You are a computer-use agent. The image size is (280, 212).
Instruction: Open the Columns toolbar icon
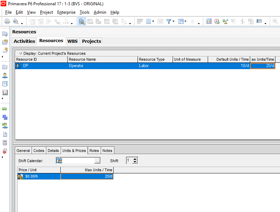[x=148, y=21]
